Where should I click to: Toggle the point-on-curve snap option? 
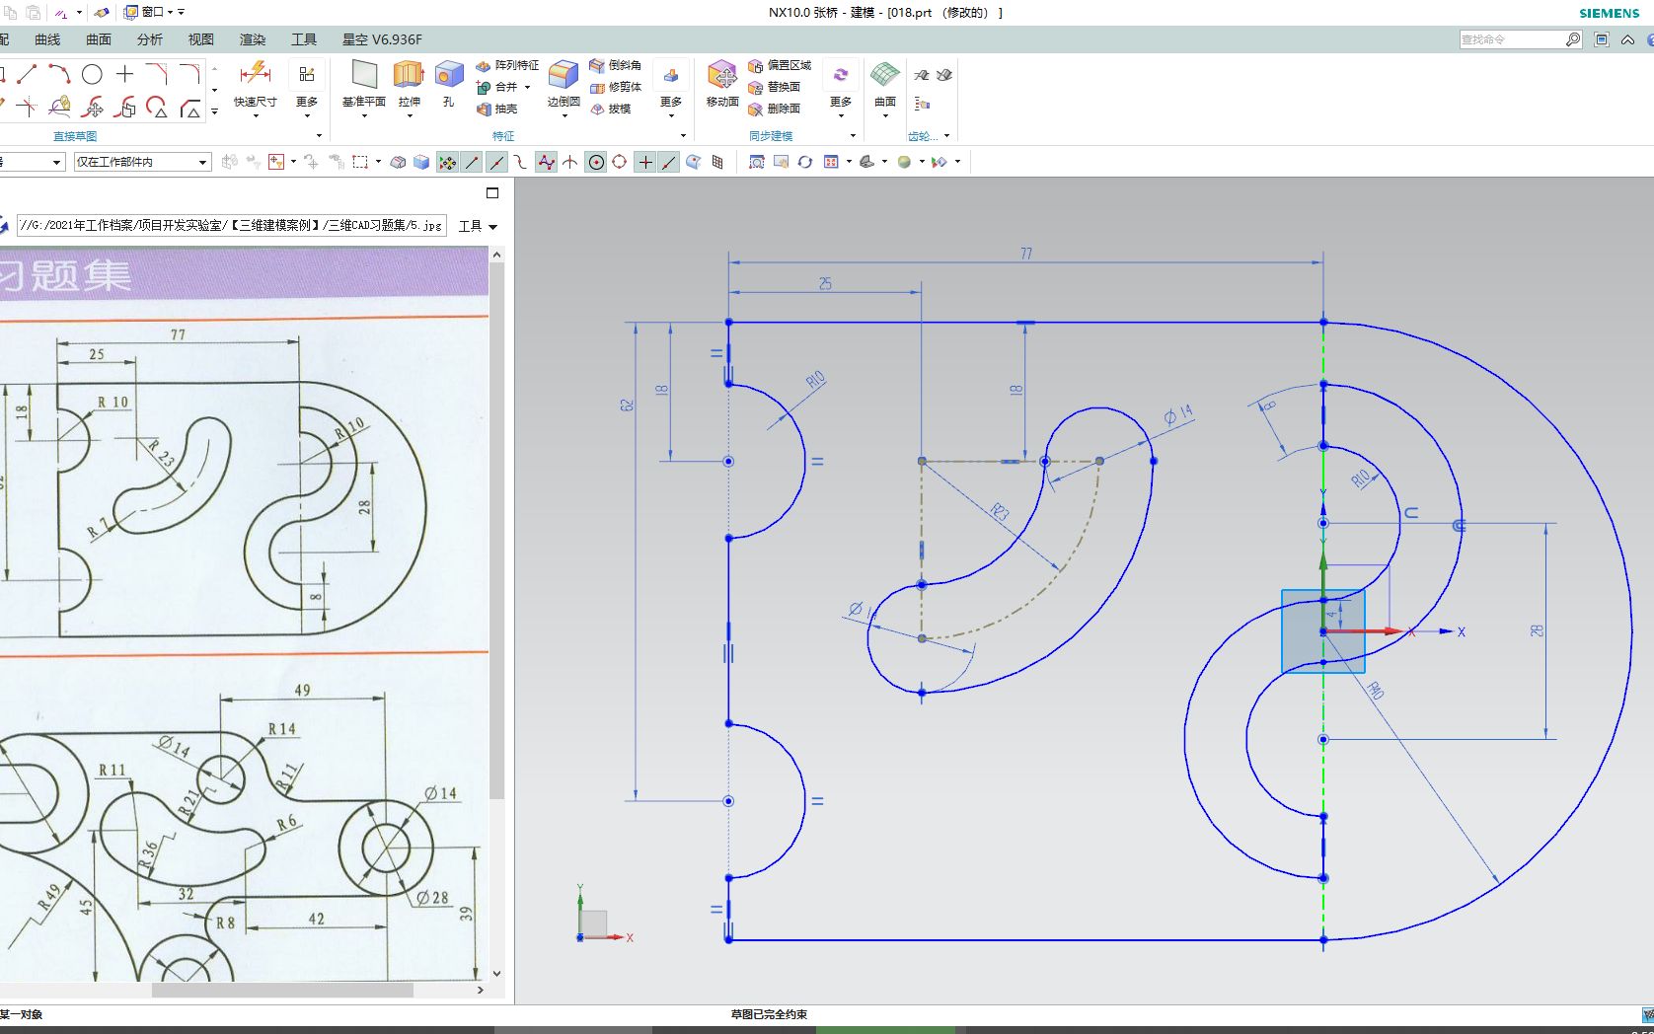tap(669, 162)
